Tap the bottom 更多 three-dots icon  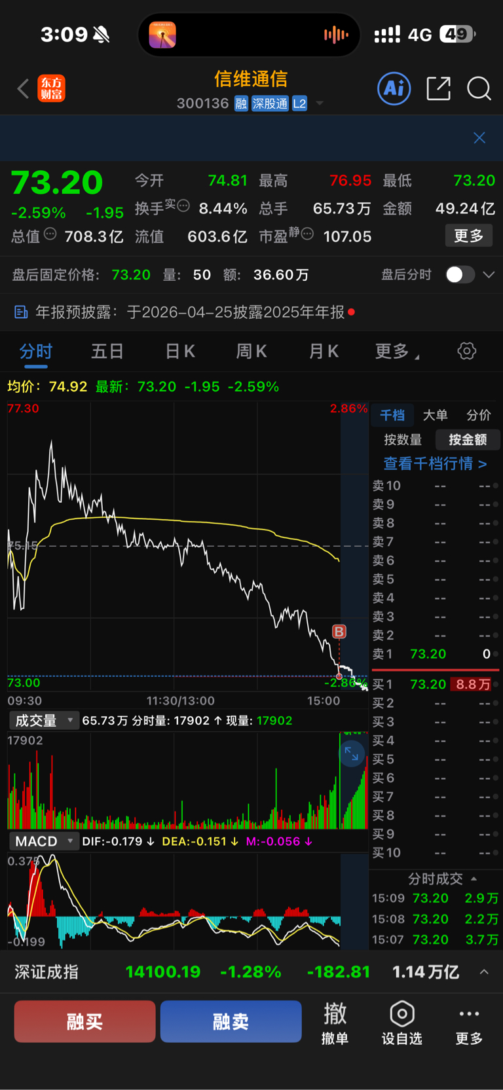[x=469, y=1022]
